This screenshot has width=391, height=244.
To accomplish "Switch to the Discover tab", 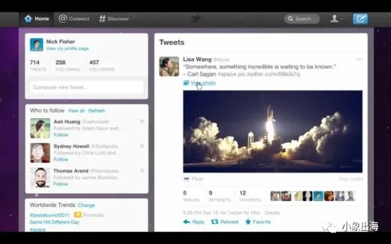I will click(114, 19).
